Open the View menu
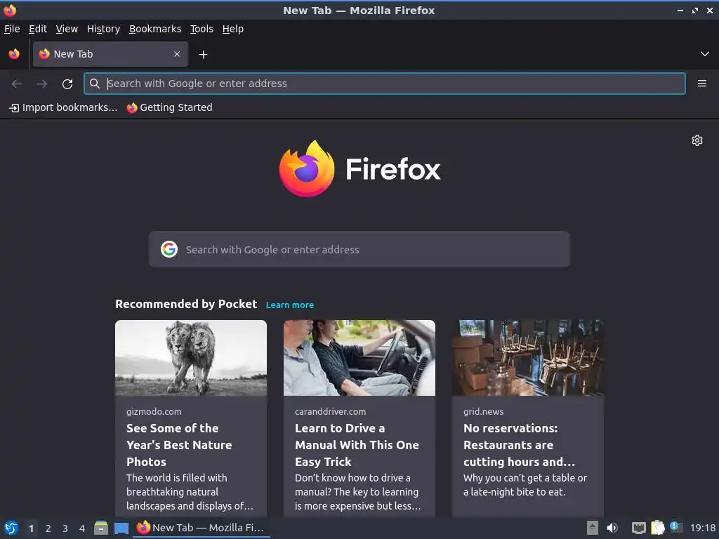The image size is (719, 539). point(67,29)
